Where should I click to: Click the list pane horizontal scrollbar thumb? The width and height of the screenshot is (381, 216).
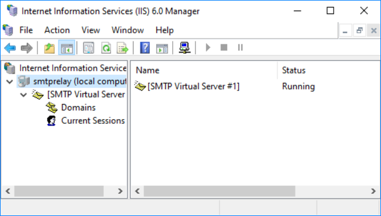[x=219, y=191]
